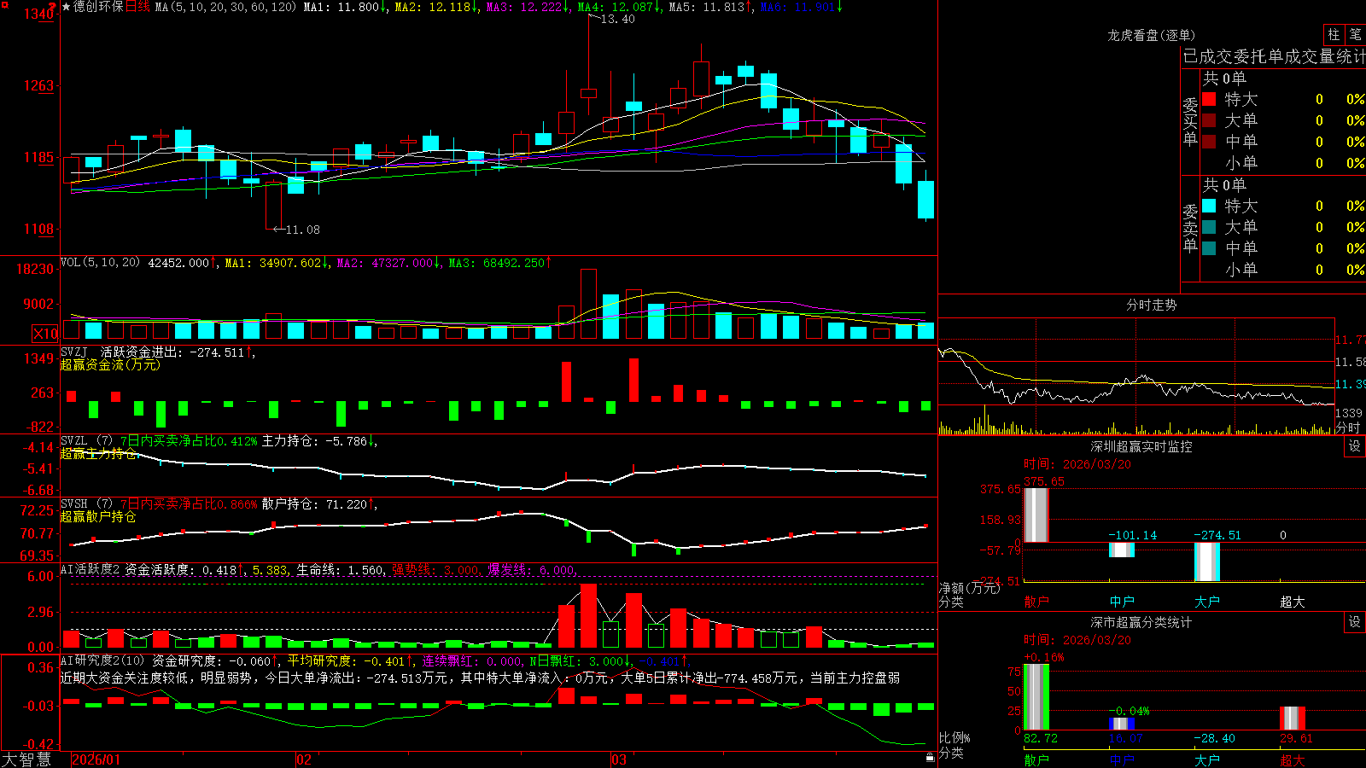Click 深市超赢分类统计 panel title
The height and width of the screenshot is (768, 1366).
click(1141, 622)
